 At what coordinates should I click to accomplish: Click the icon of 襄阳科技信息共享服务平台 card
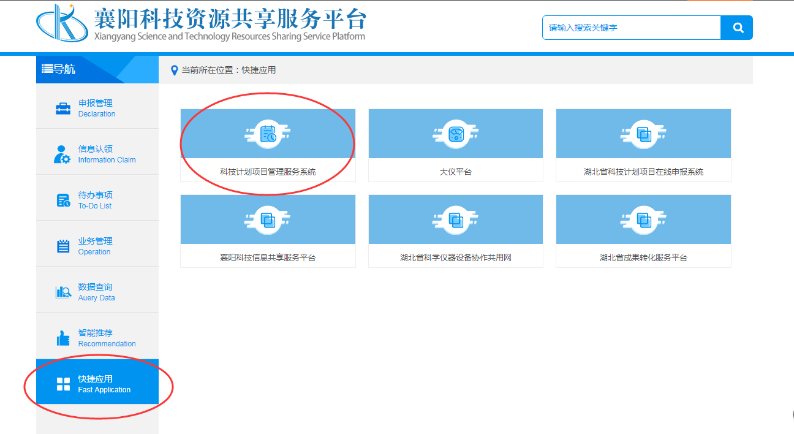tap(268, 220)
